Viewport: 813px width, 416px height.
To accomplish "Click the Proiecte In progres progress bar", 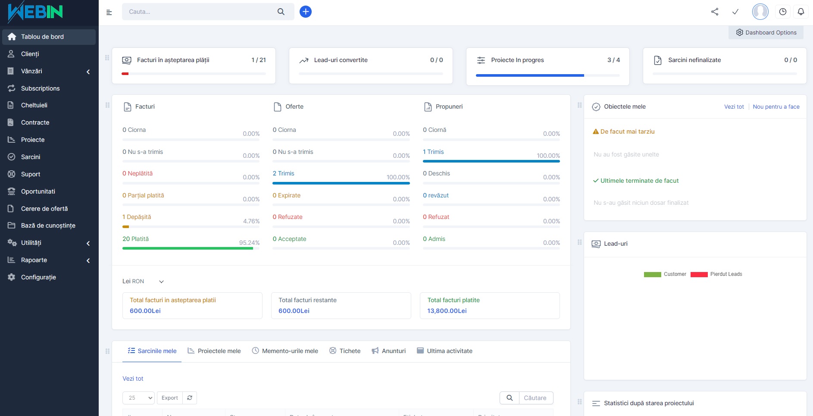I will [547, 75].
